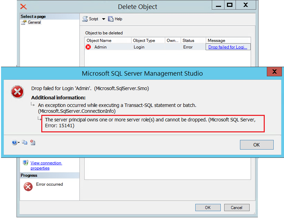Open the help icon dropdown arrow
The image size is (284, 218).
click(19, 142)
